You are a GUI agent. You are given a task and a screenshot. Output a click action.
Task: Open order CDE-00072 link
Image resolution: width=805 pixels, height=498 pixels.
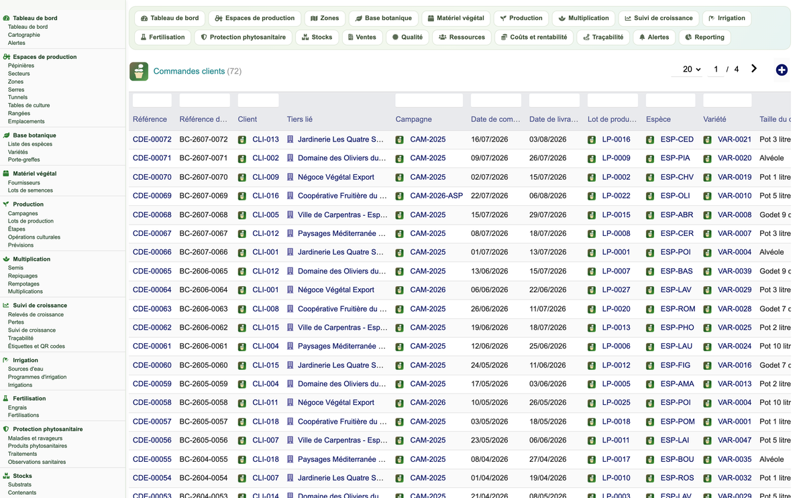152,139
